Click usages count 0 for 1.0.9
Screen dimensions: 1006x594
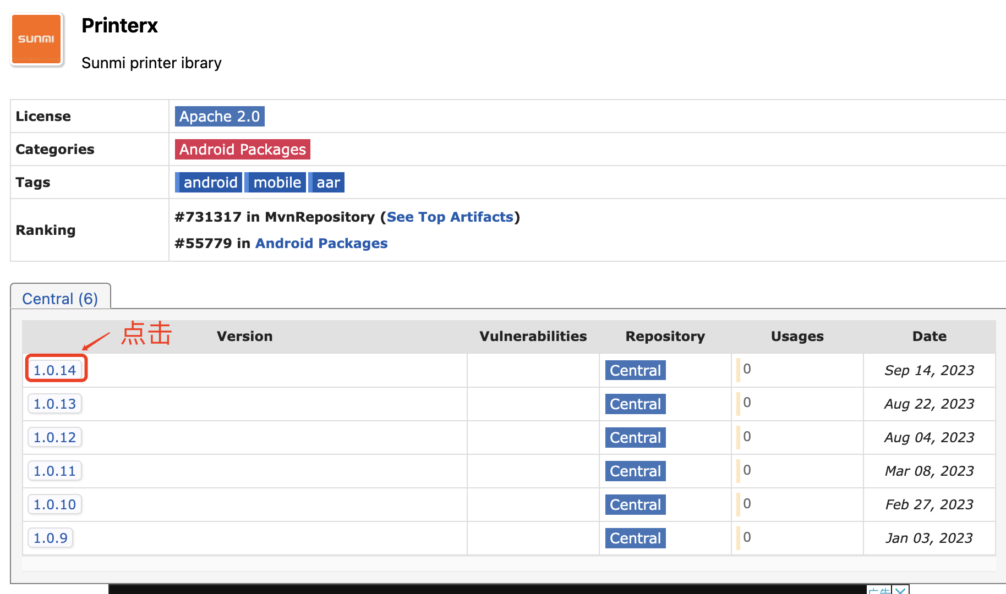[x=747, y=537]
